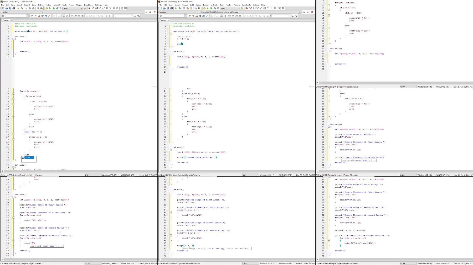Viewport: 473px width, 265px height.
Task: Click Rebuild icon in left window toolbar
Action: [57, 8]
